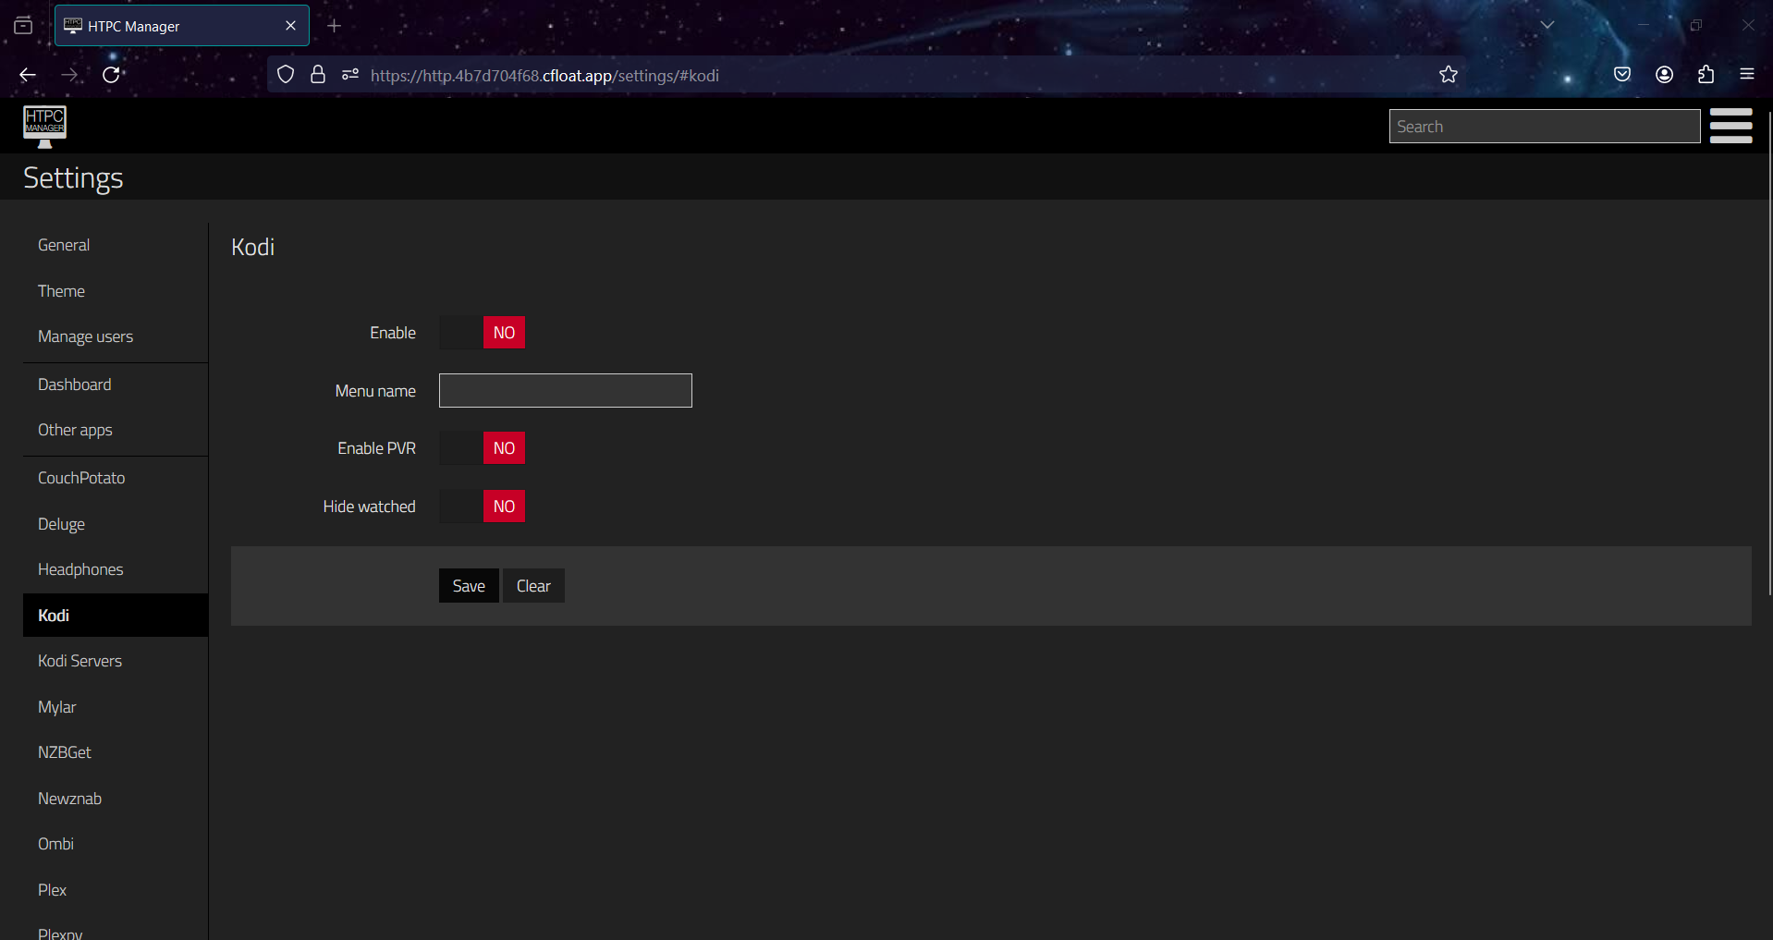Go back using the browser back arrow

coord(28,75)
